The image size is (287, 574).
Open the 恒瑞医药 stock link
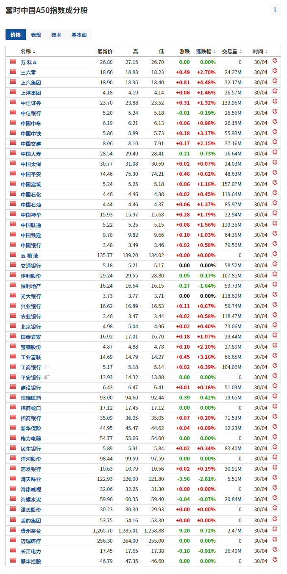pyautogui.click(x=31, y=398)
